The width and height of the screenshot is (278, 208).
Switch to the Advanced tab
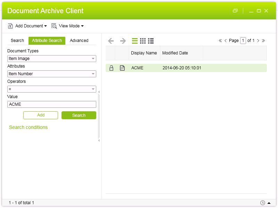pos(79,41)
